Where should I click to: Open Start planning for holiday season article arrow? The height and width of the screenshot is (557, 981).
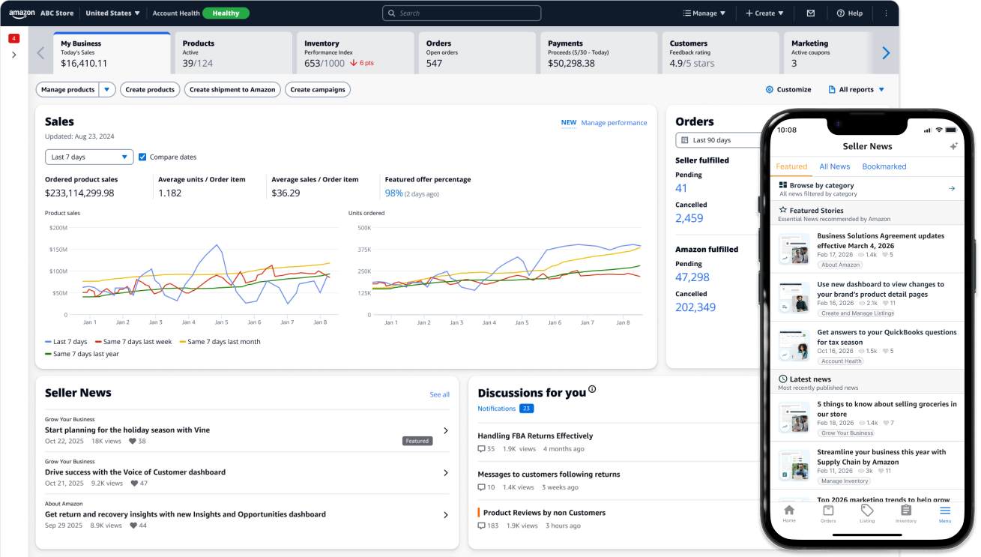445,430
